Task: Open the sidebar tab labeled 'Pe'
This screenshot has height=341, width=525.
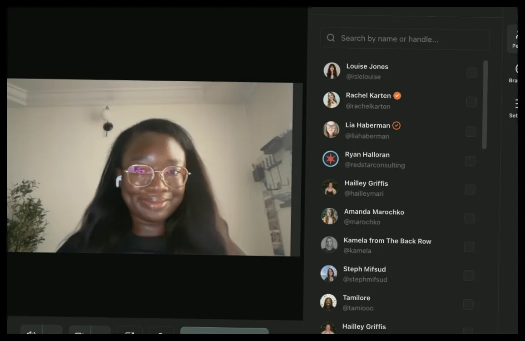Action: pyautogui.click(x=513, y=39)
